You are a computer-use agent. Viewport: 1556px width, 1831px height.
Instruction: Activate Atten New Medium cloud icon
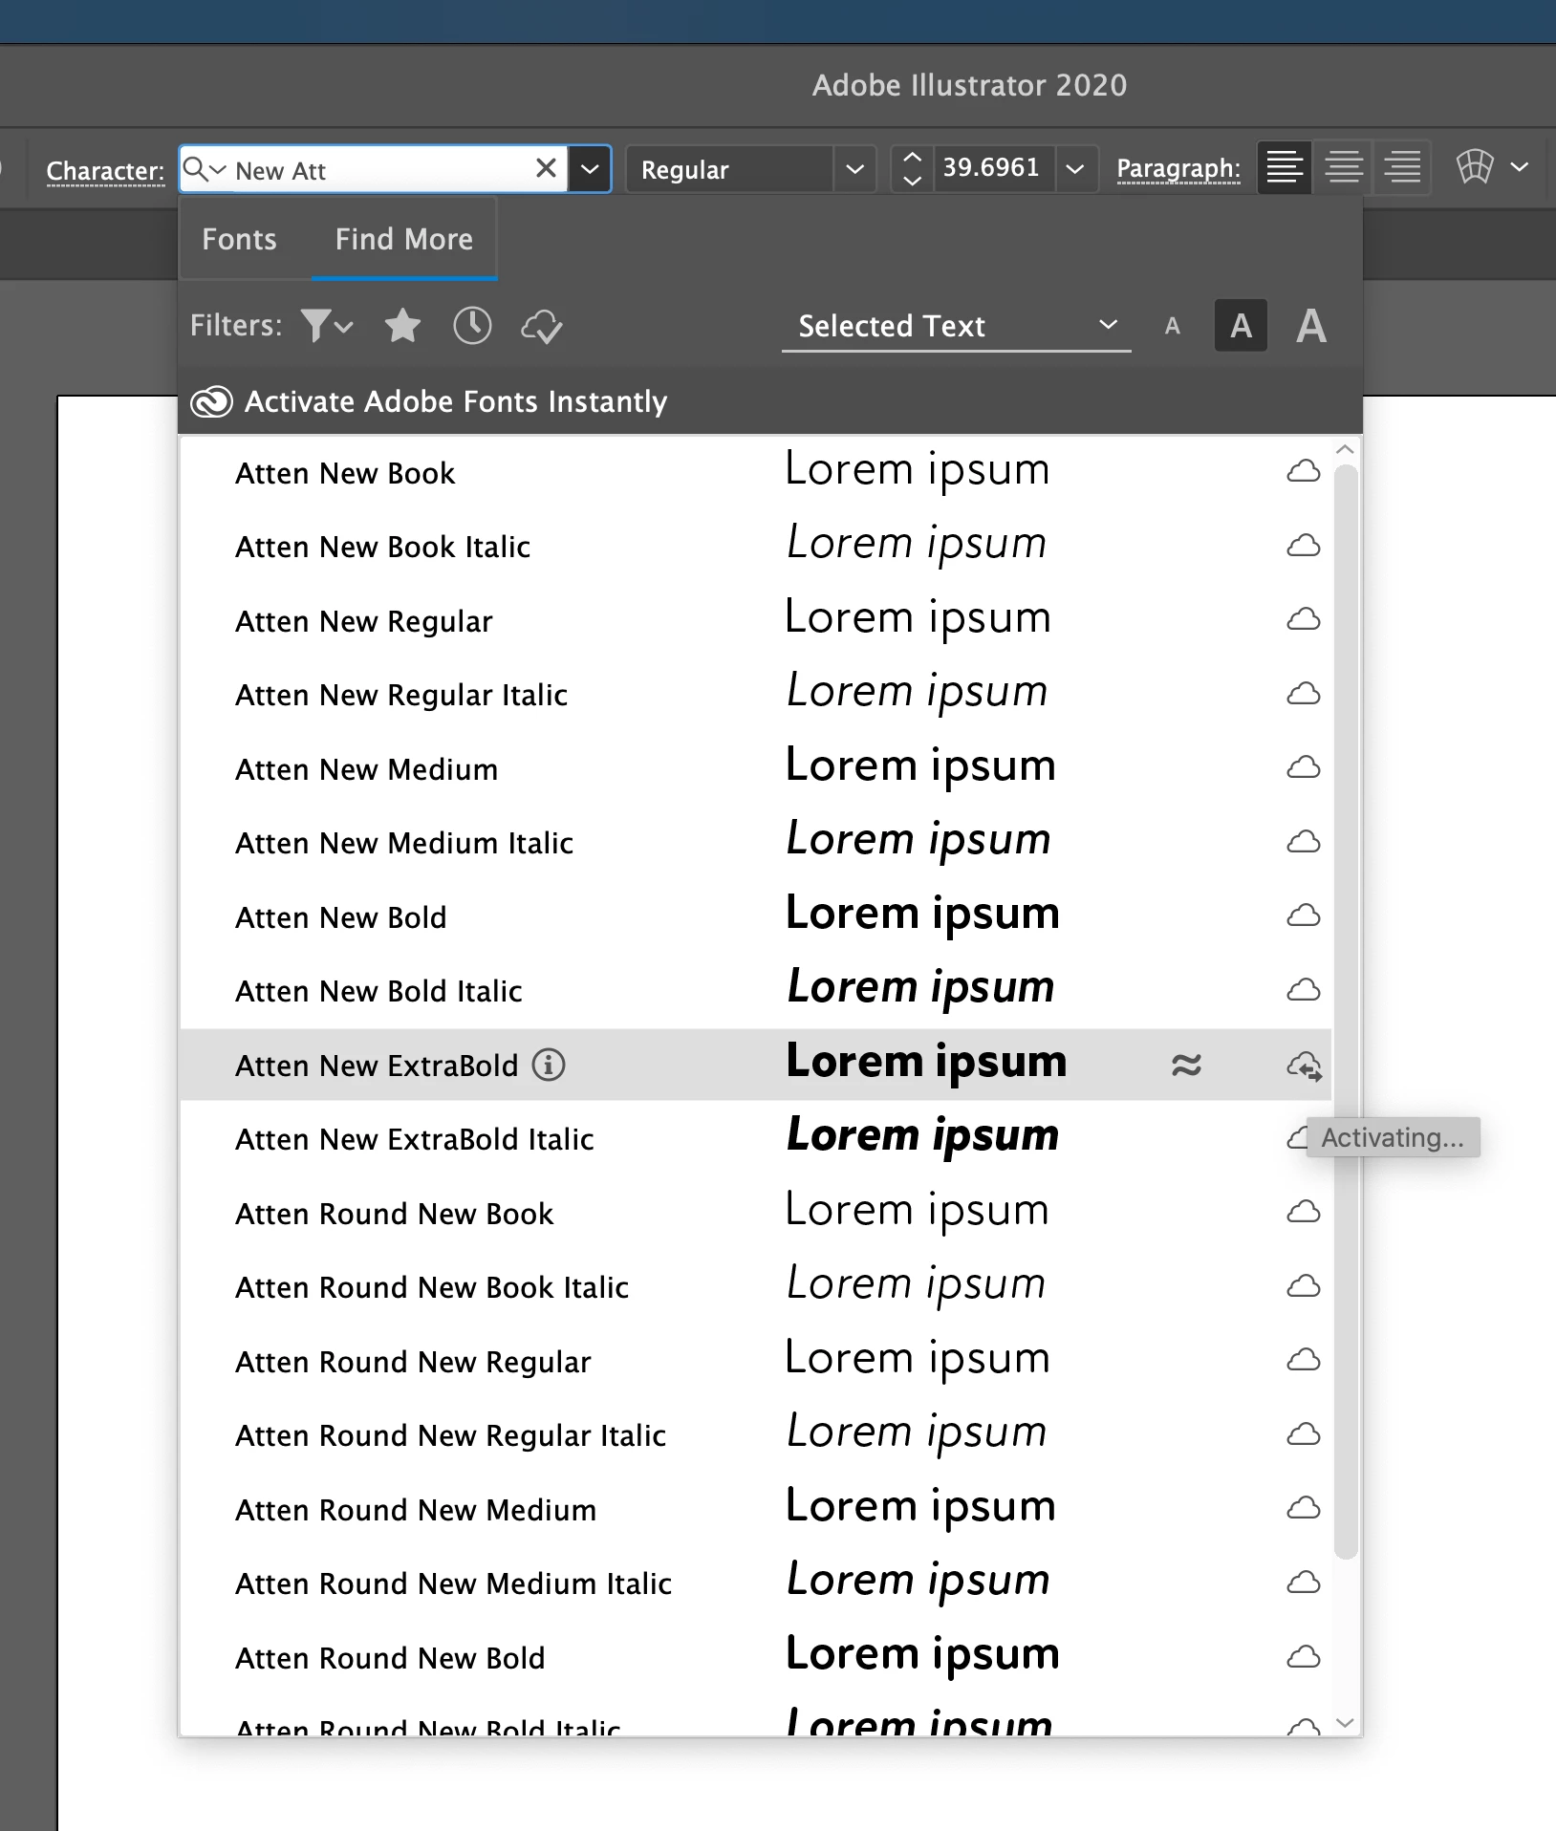[1304, 767]
